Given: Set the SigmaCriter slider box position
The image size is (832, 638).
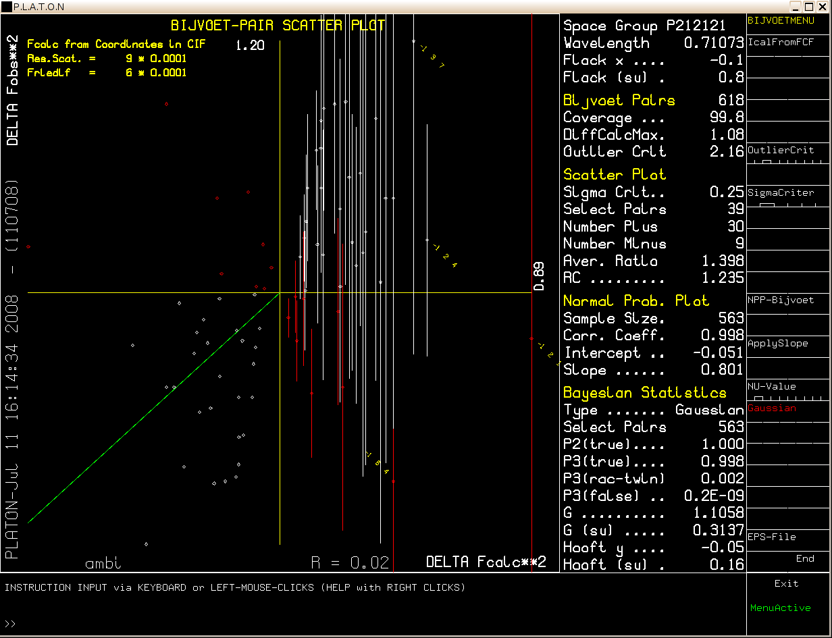Looking at the screenshot, I should pos(767,205).
